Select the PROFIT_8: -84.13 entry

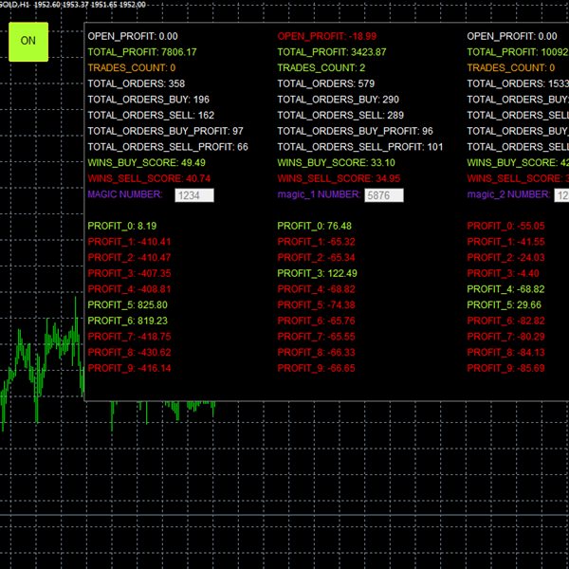(x=505, y=352)
